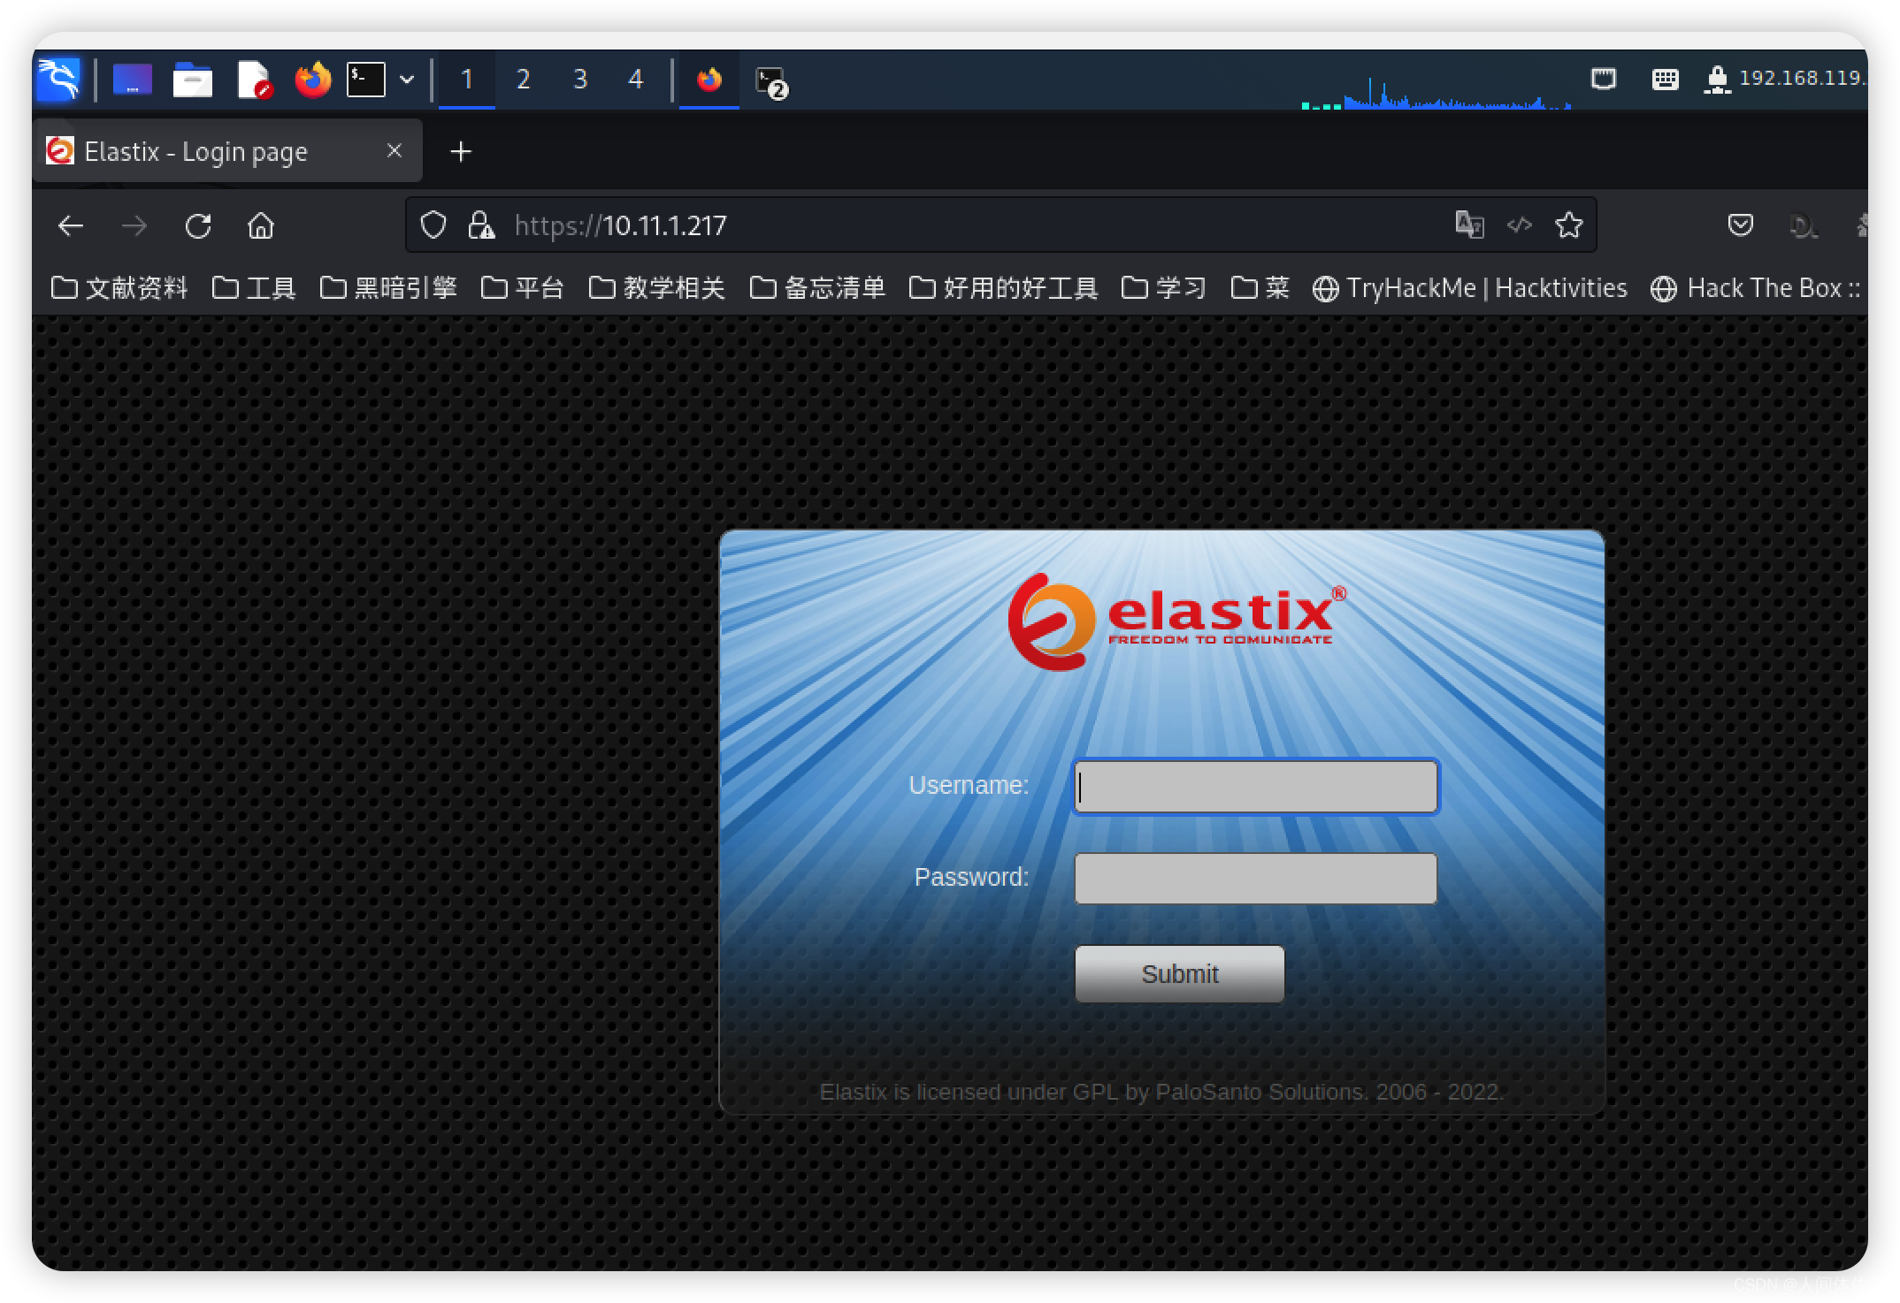Screen dimensions: 1900x1303
Task: Close the Elastix login page tab
Action: coord(395,151)
